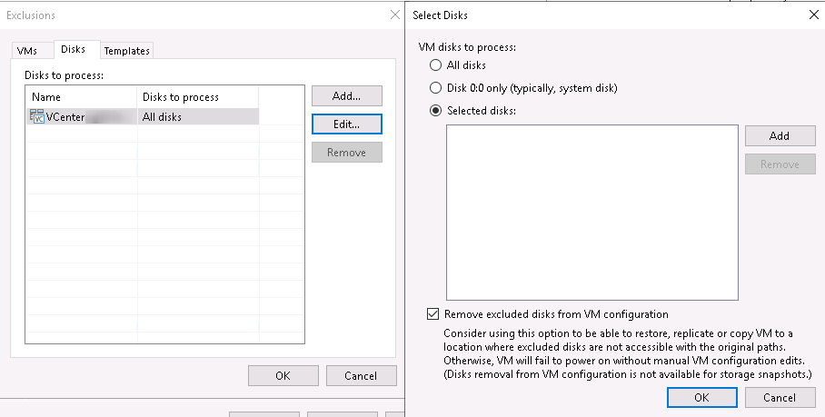Cancel the Select Disks dialog
Image resolution: width=825 pixels, height=417 pixels.
[779, 397]
